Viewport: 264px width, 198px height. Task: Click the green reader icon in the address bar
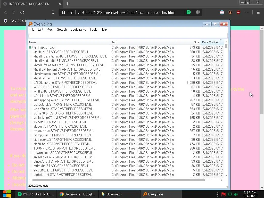189,12
